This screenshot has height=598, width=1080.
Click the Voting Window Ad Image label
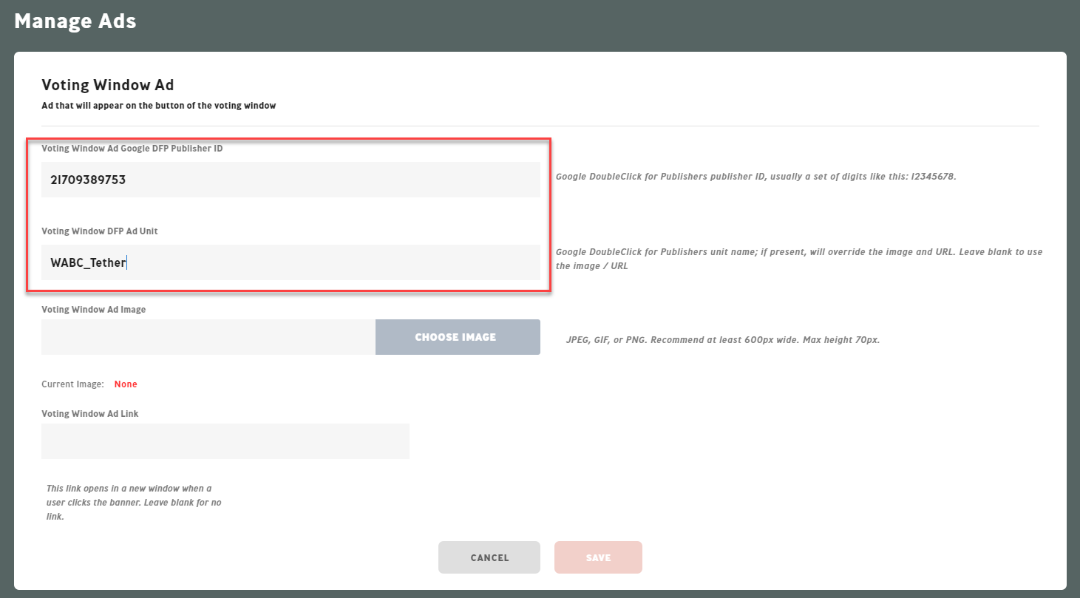93,309
